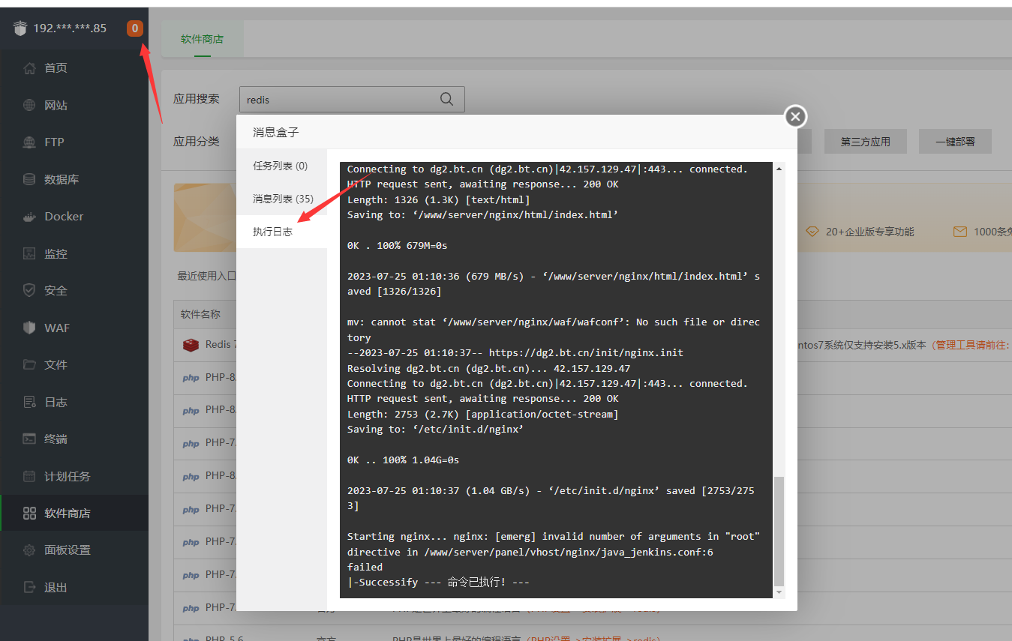
Task: Focus the 应用搜索 field containing redis
Action: click(352, 99)
